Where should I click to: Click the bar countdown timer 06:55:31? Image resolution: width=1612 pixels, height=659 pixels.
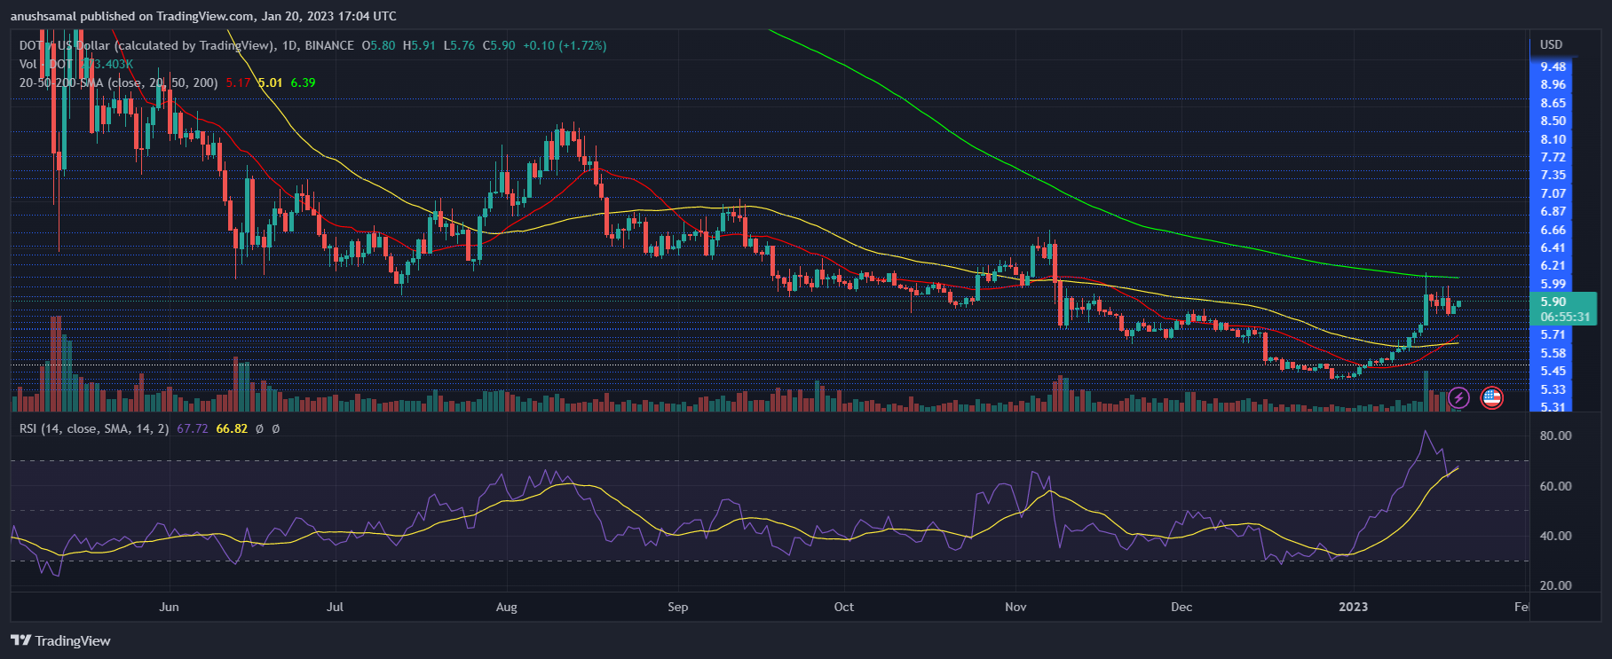(1566, 317)
